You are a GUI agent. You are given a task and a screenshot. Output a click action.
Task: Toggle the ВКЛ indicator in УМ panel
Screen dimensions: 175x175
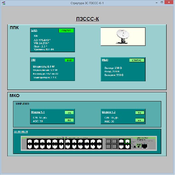[69, 60]
